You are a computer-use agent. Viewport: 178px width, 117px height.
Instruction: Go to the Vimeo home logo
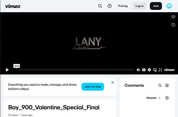point(13,6)
